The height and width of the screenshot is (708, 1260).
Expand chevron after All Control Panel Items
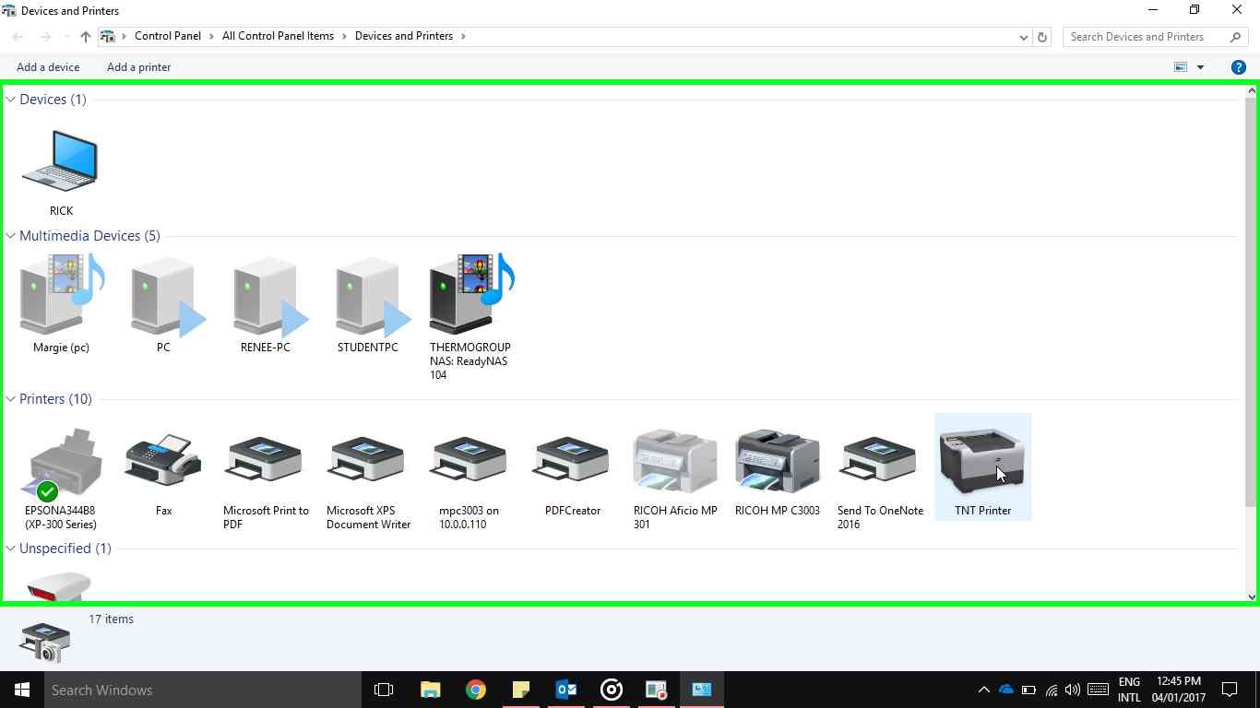point(344,37)
